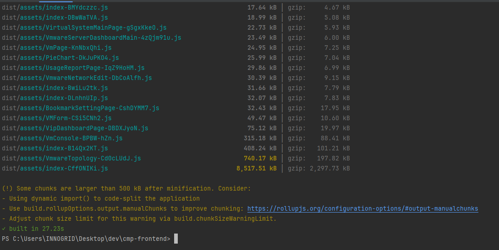Click the VMForm-CSi5CNh2.js file path
The width and height of the screenshot is (499, 250).
pyautogui.click(x=57, y=118)
